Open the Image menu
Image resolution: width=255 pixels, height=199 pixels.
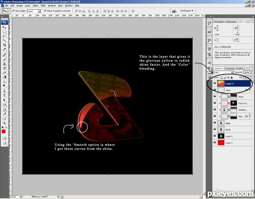pyautogui.click(x=20, y=6)
